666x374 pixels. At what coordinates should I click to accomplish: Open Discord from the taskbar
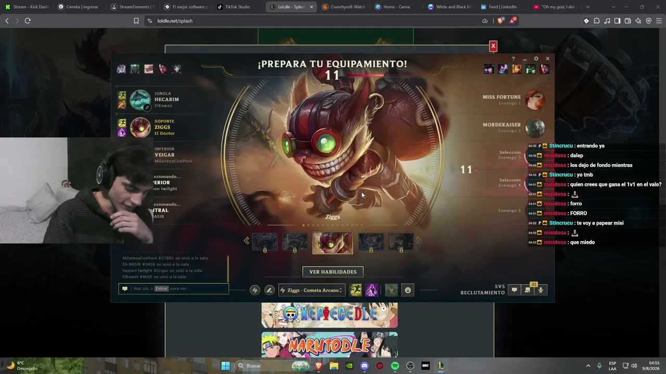[364, 366]
